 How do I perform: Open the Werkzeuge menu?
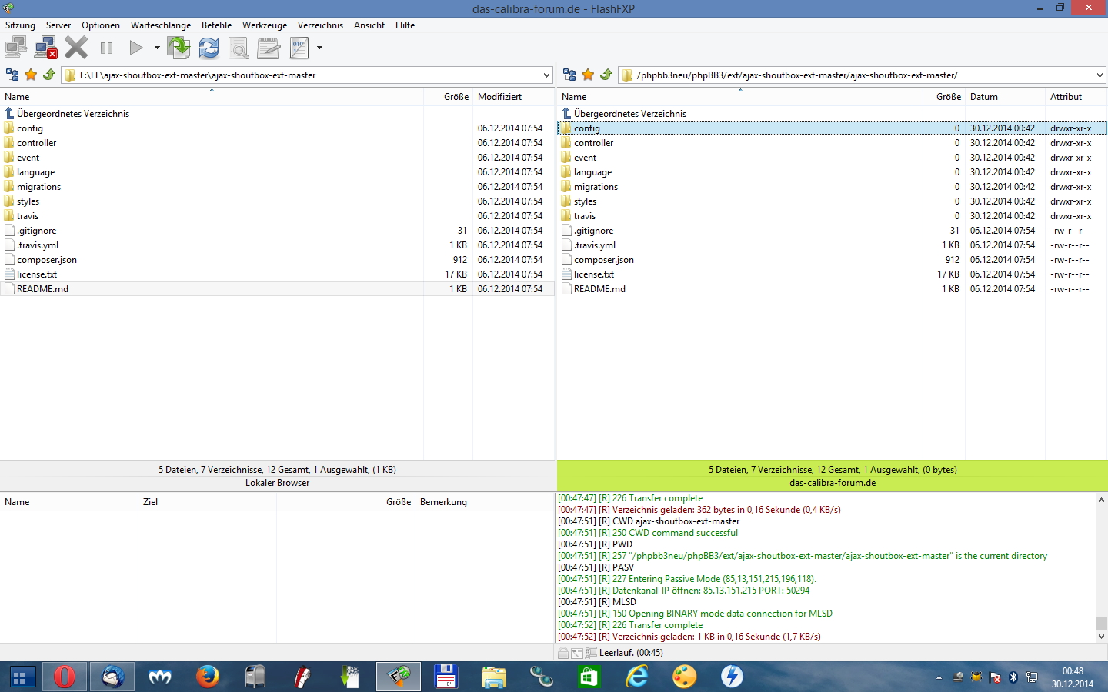[265, 25]
